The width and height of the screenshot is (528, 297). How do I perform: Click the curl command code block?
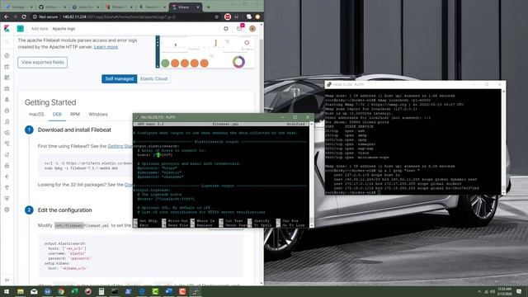click(x=86, y=166)
